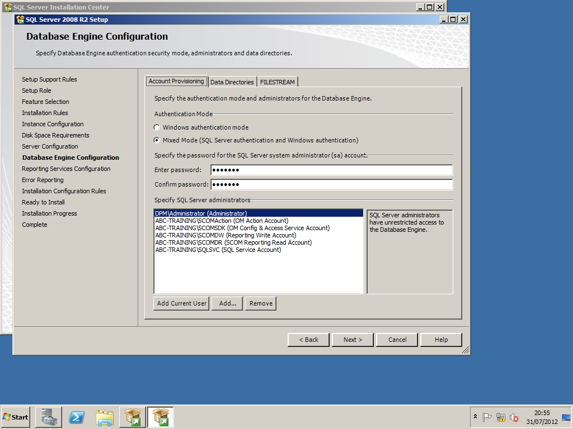Open Help for this setup page
This screenshot has width=573, height=429.
[441, 340]
